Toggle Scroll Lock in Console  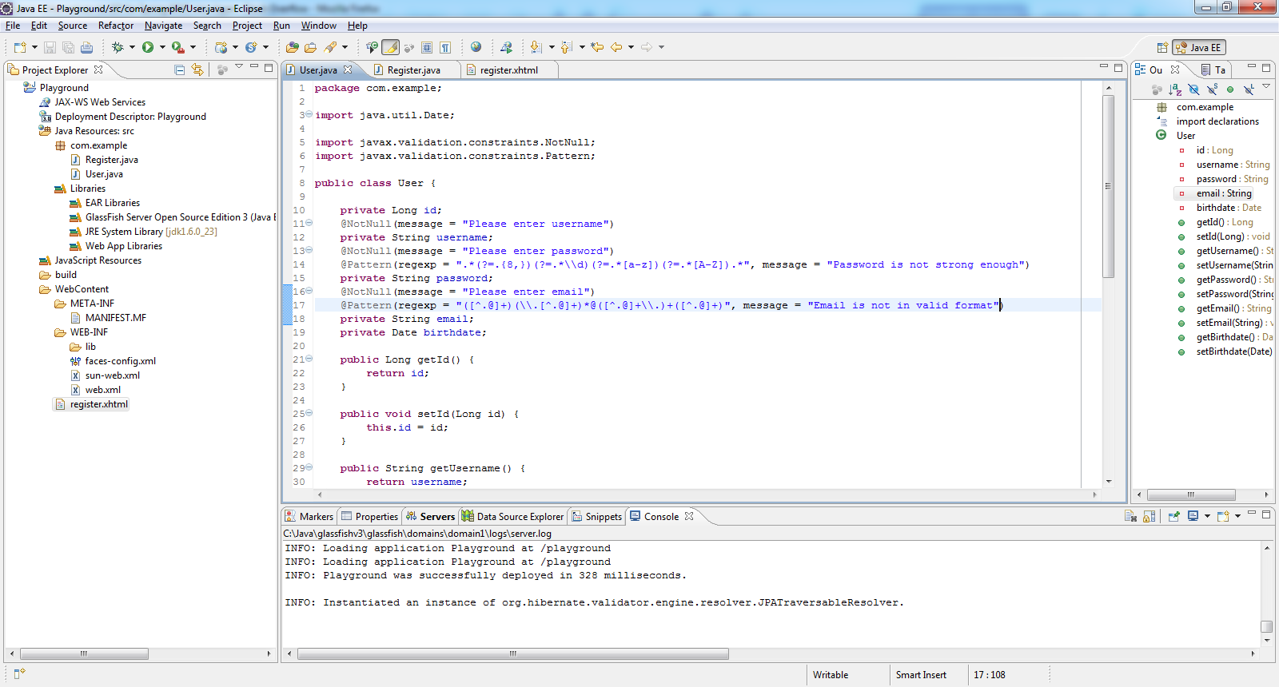(1149, 516)
